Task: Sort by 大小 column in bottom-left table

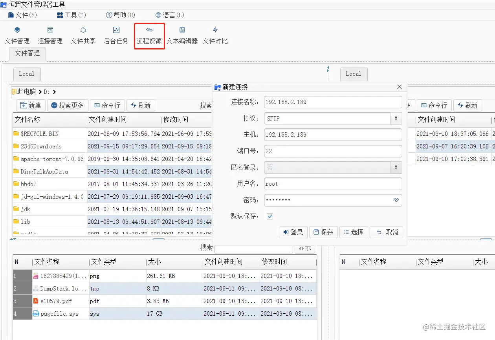Action: click(x=174, y=262)
